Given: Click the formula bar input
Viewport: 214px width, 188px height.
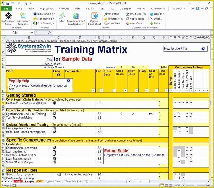Looking at the screenshot, I should (131, 32).
